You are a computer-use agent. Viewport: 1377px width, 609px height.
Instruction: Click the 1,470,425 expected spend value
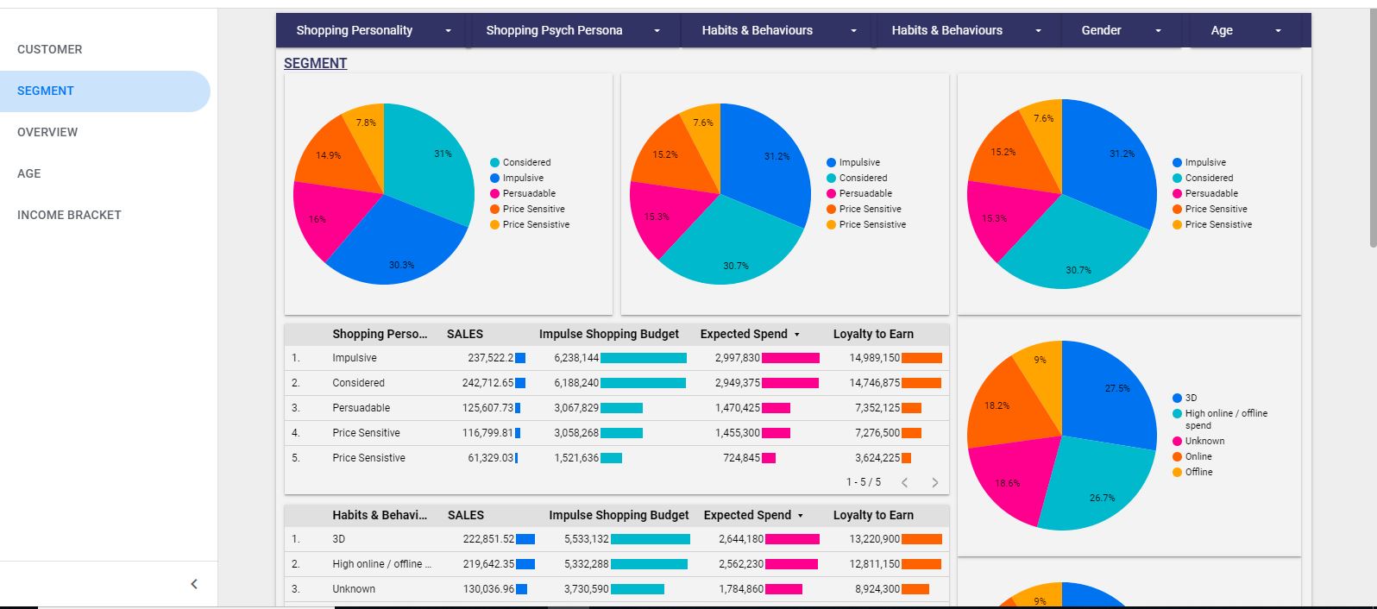point(738,408)
